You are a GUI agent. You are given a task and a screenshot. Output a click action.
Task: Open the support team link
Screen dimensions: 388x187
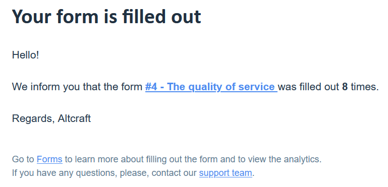[226, 173]
